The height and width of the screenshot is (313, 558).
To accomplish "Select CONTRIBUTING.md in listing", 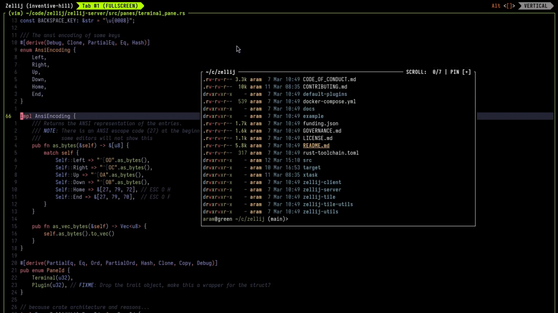I will click(325, 87).
